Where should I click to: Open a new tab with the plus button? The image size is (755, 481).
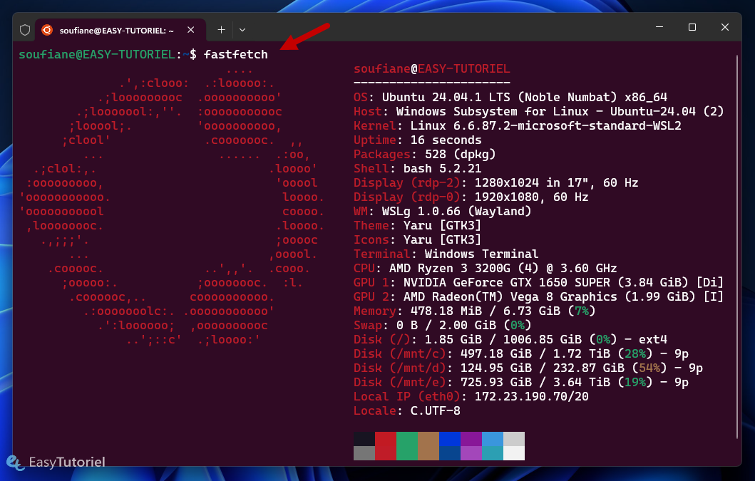pos(221,29)
